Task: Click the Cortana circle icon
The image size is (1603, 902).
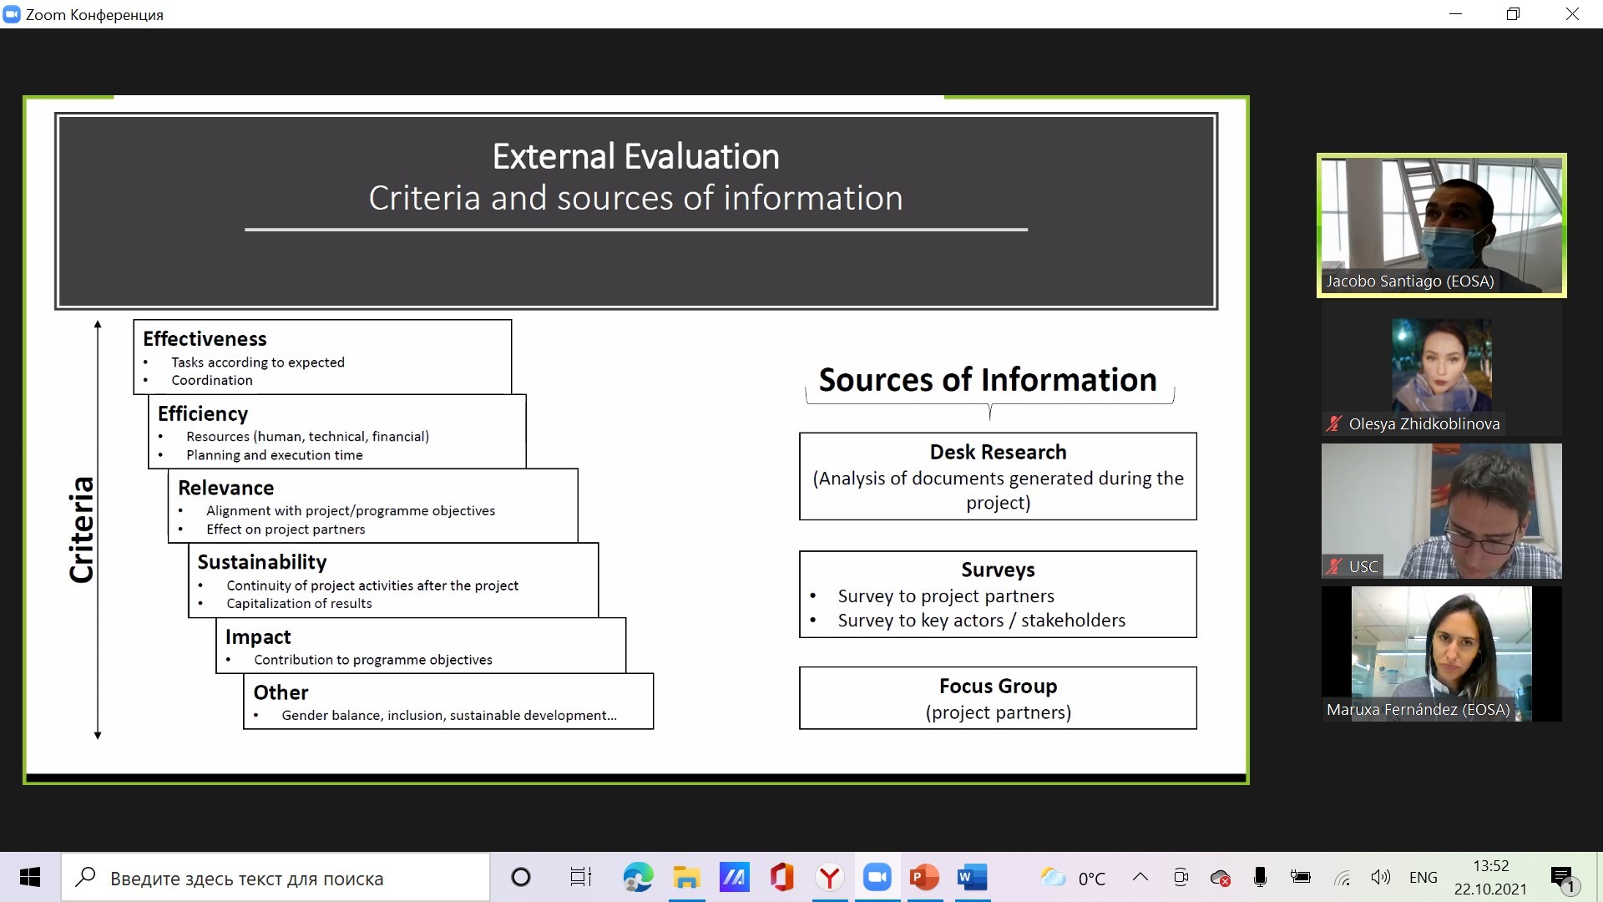Action: [520, 878]
